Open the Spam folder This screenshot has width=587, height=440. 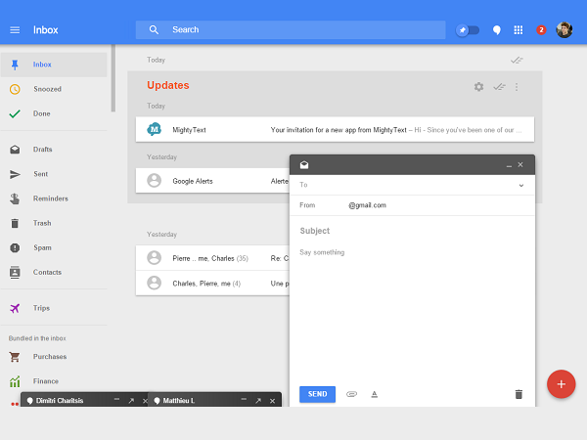click(54, 247)
